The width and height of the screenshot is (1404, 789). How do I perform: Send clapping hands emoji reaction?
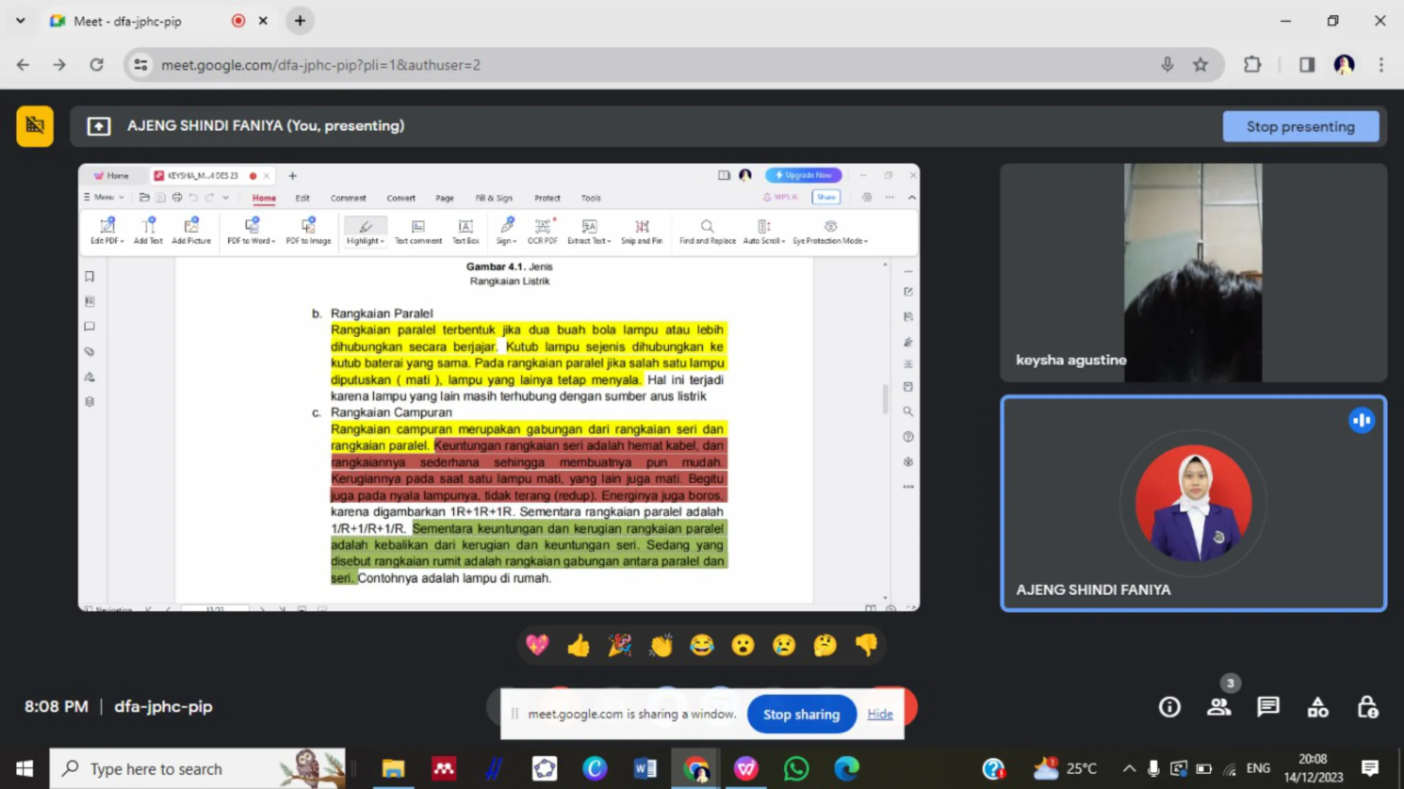pos(661,646)
